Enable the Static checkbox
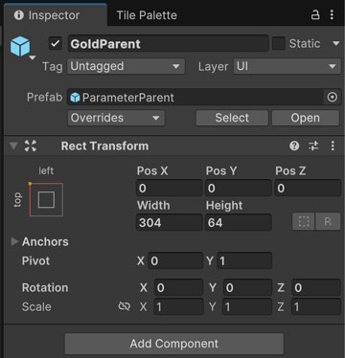 click(278, 43)
